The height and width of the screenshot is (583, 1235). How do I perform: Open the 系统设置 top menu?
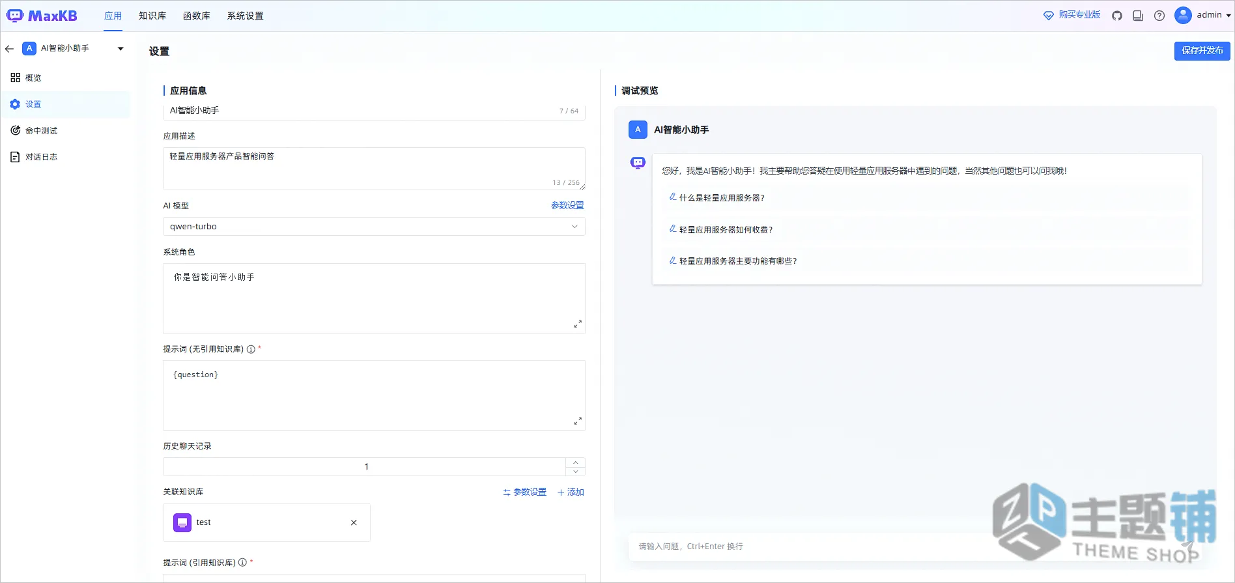pos(245,16)
